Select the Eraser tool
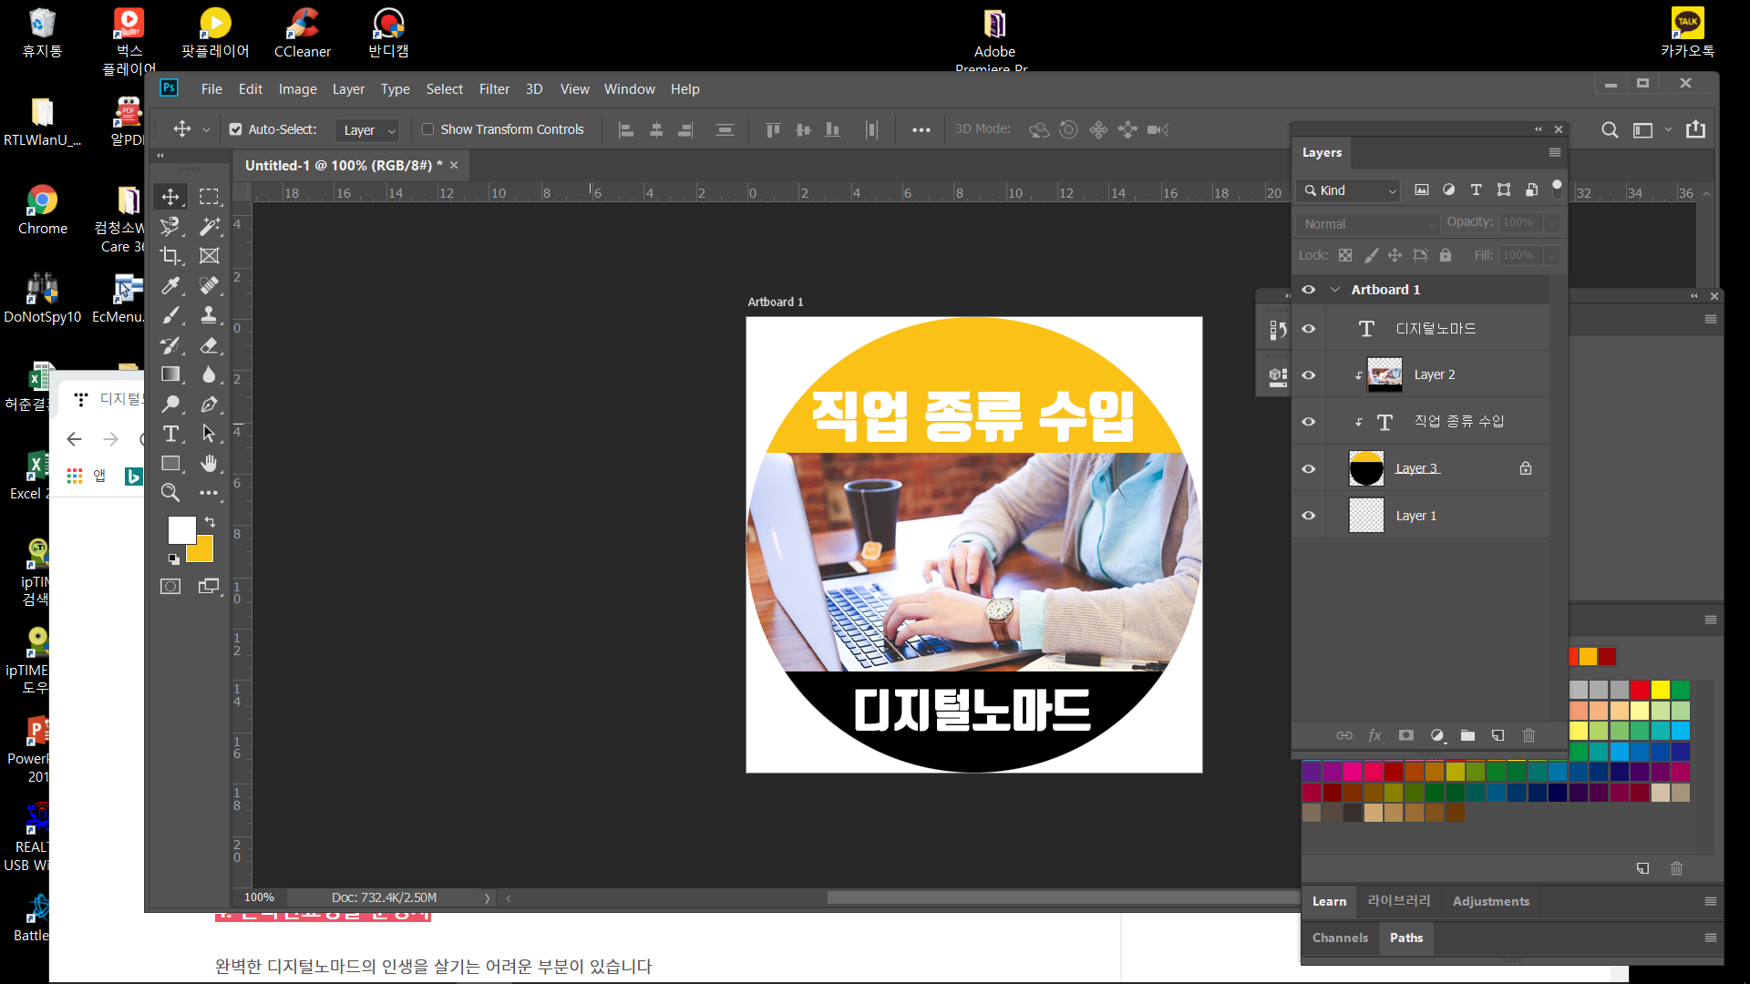 tap(210, 345)
